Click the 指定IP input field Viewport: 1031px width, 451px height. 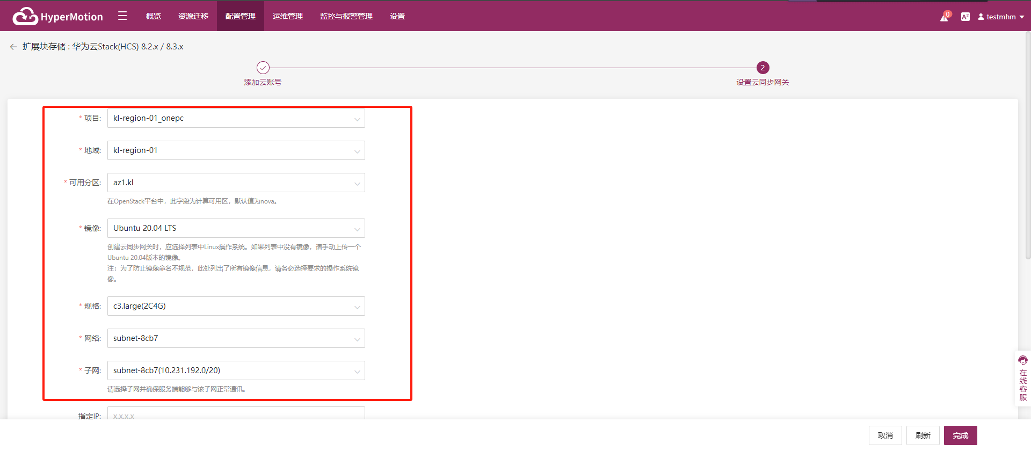[236, 413]
